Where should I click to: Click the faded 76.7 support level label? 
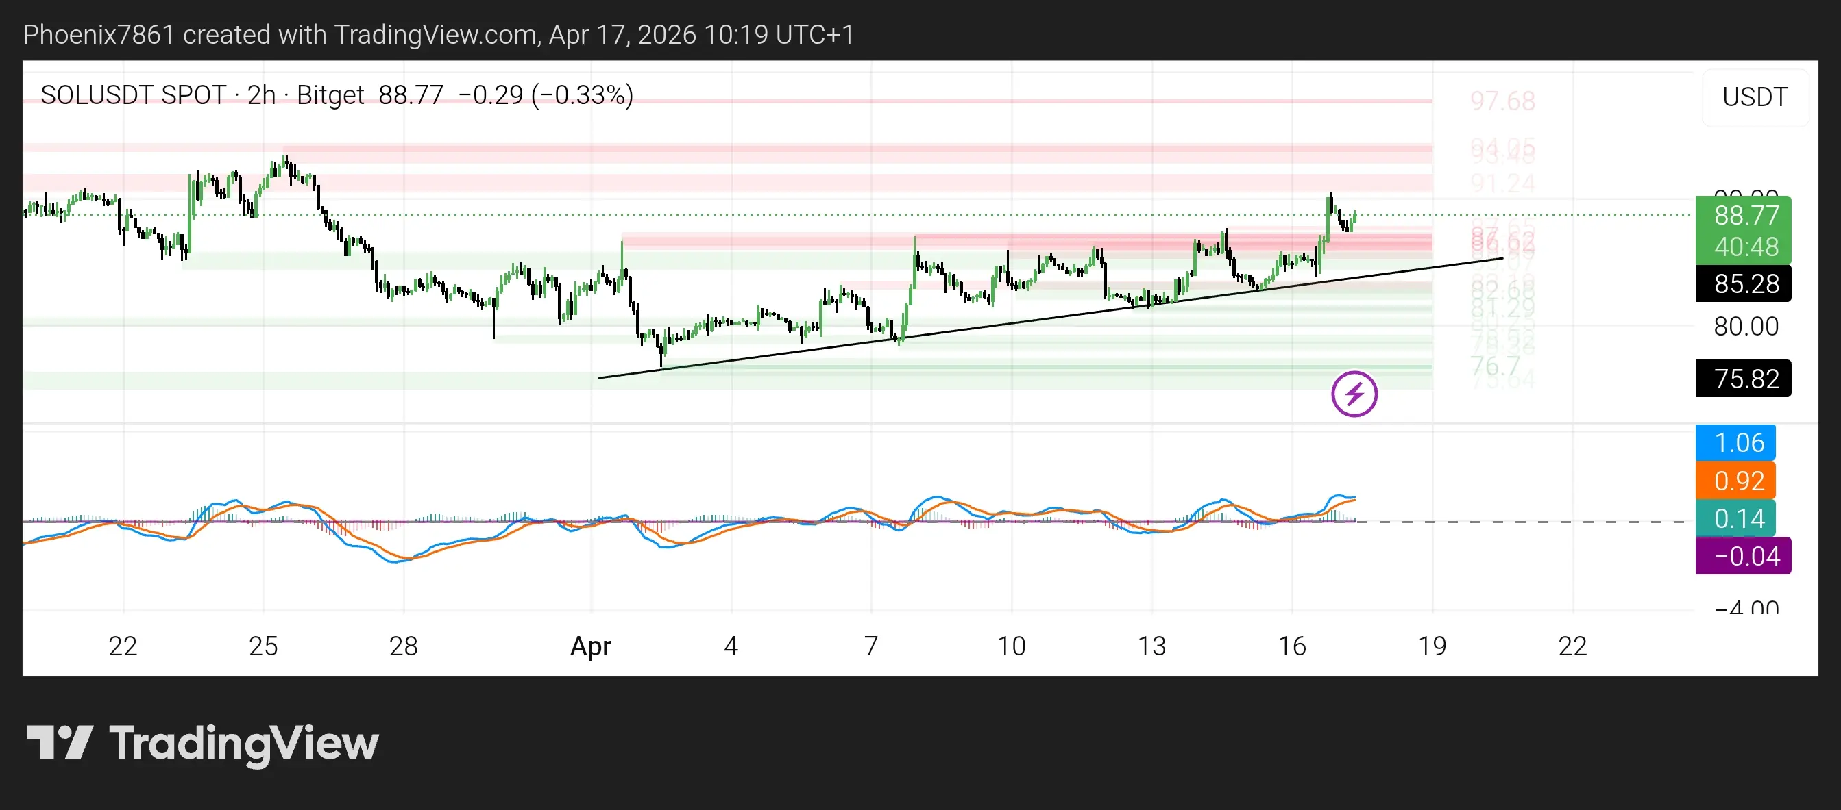point(1495,366)
